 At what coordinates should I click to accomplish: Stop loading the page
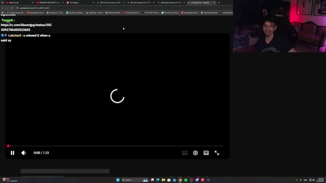coord(12,8)
